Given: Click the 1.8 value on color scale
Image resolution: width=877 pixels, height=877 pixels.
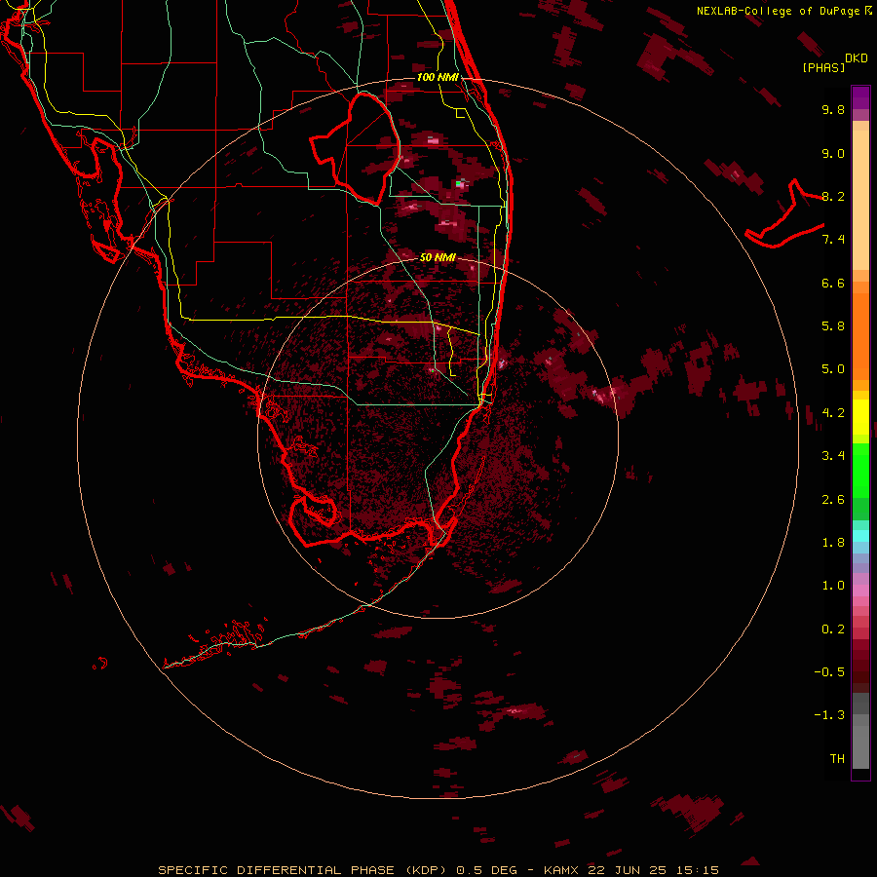Looking at the screenshot, I should pyautogui.click(x=833, y=543).
